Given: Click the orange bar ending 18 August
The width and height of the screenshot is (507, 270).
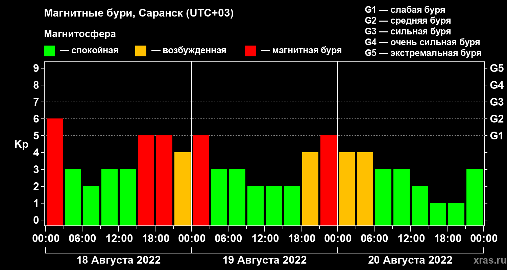Looking at the screenshot, I should coord(183,189).
